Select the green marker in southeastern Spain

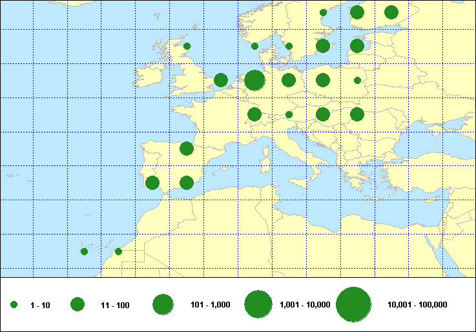187,183
